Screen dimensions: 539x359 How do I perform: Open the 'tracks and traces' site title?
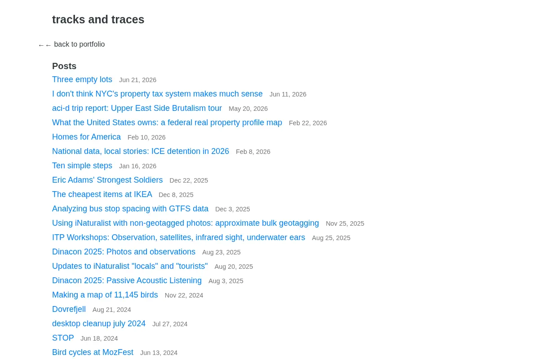[x=98, y=20]
